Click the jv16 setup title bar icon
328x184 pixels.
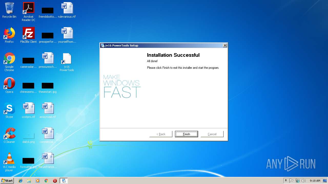[x=103, y=45]
